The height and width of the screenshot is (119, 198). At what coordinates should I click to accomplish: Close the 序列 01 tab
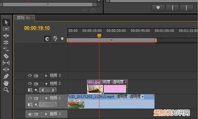click(33, 18)
